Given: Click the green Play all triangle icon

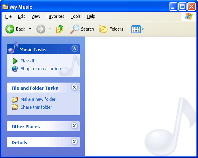Looking at the screenshot, I should tap(15, 61).
